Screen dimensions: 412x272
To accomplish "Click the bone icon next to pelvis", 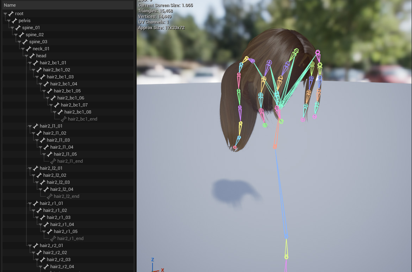I will 14,21.
